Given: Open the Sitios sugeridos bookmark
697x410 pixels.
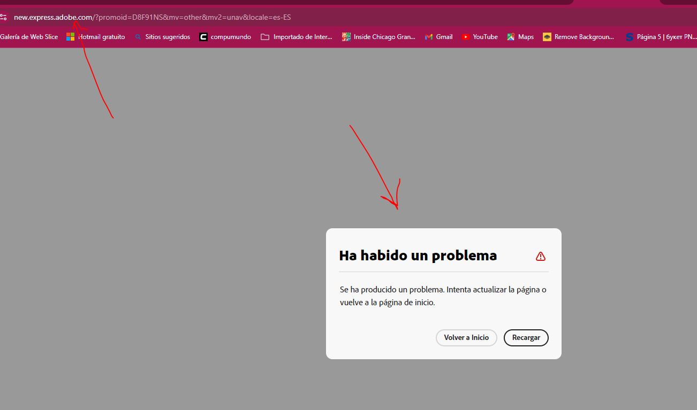Looking at the screenshot, I should [x=162, y=36].
